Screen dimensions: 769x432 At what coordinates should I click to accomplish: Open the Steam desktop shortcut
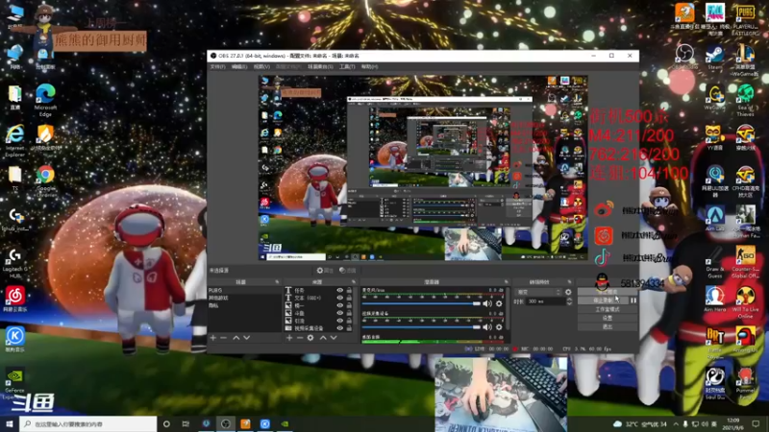(x=714, y=58)
